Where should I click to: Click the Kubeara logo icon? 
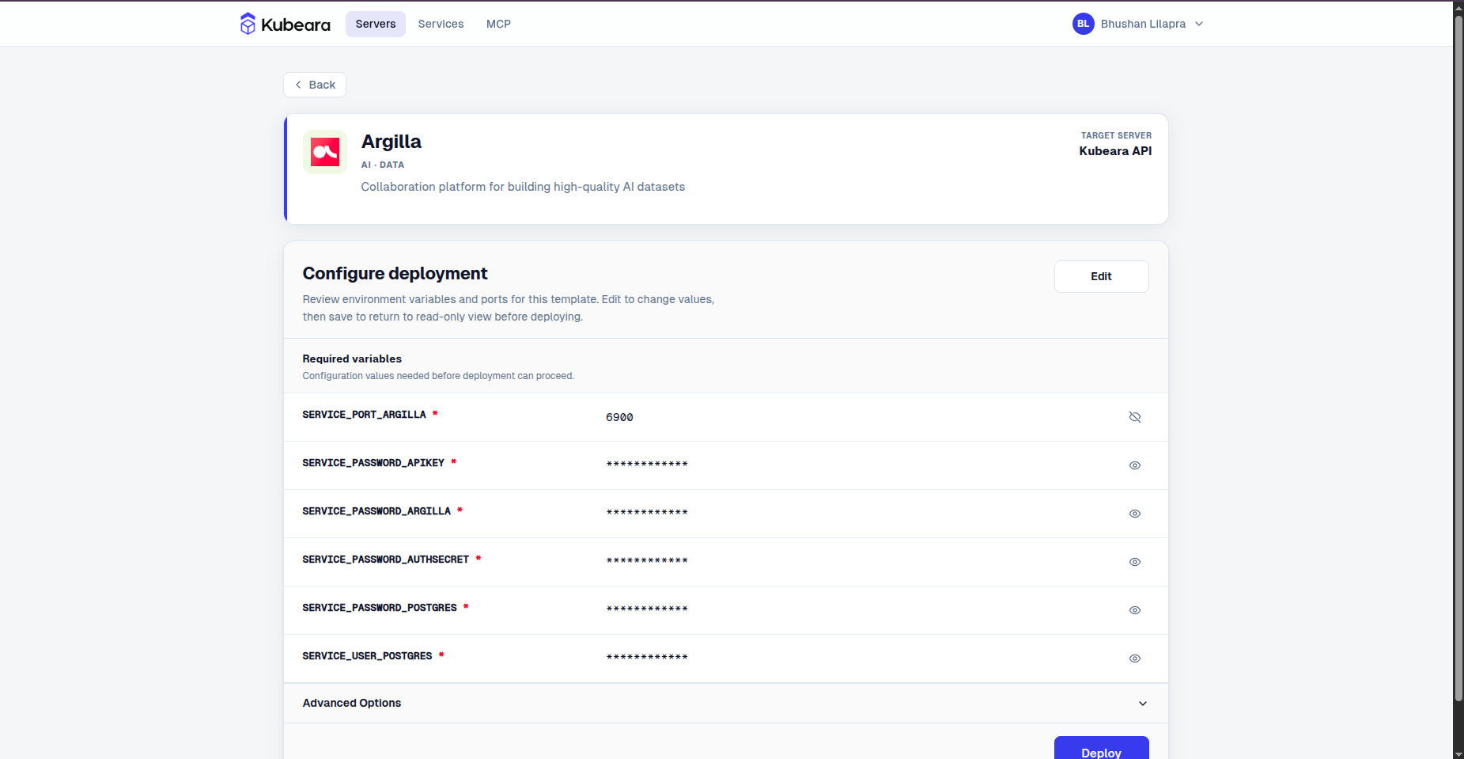[248, 24]
